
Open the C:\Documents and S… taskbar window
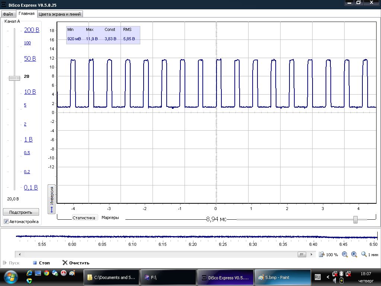point(112,277)
